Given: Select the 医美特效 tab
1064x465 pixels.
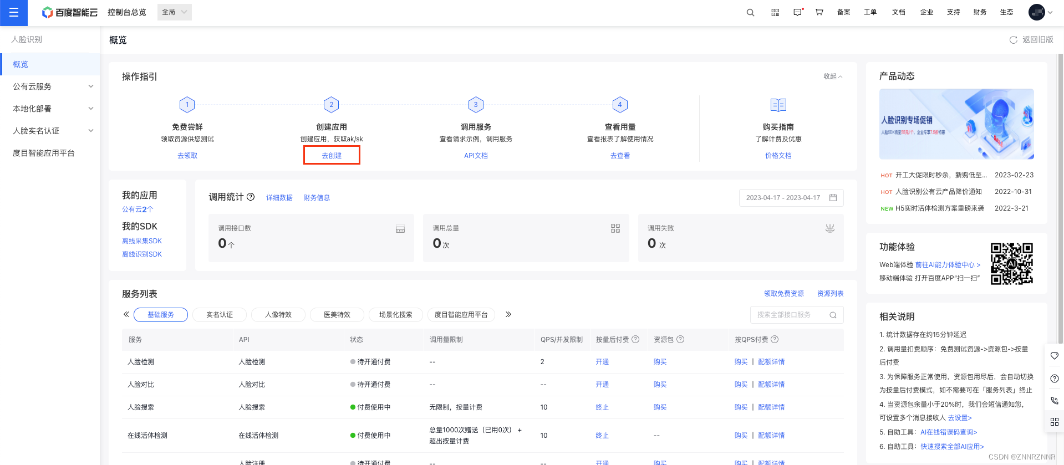Looking at the screenshot, I should click(337, 315).
